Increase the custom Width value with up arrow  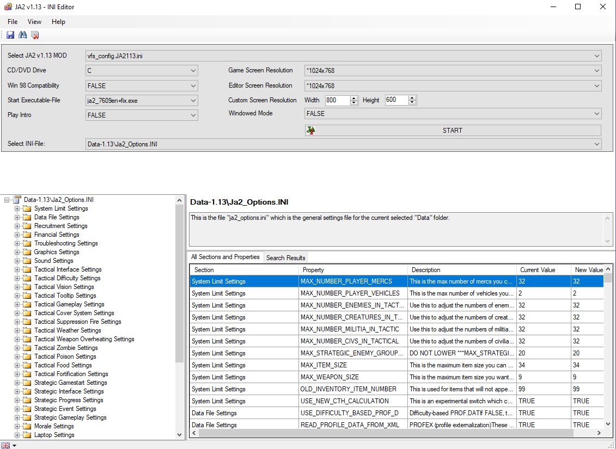point(354,98)
